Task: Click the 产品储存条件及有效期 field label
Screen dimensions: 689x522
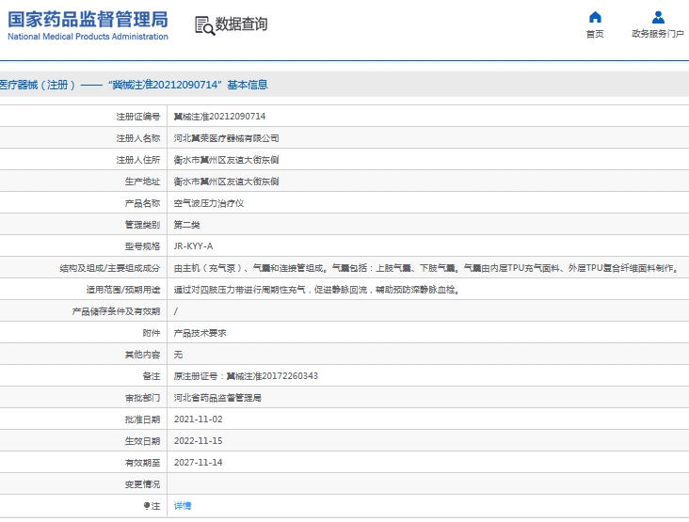Action: [116, 311]
